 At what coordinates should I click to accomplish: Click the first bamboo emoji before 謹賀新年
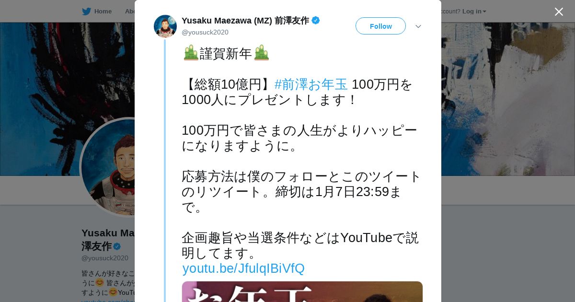point(191,53)
